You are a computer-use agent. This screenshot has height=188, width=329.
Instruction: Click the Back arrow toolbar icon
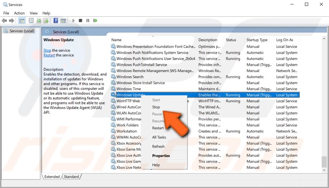click(4, 20)
